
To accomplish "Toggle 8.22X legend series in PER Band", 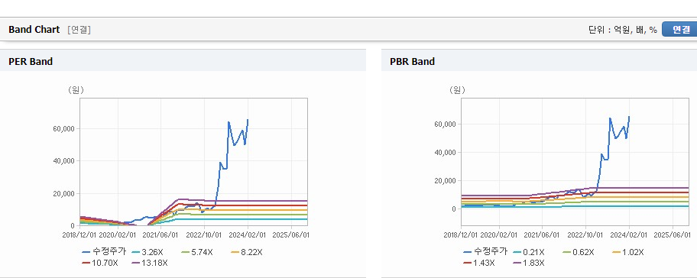I will [x=247, y=252].
